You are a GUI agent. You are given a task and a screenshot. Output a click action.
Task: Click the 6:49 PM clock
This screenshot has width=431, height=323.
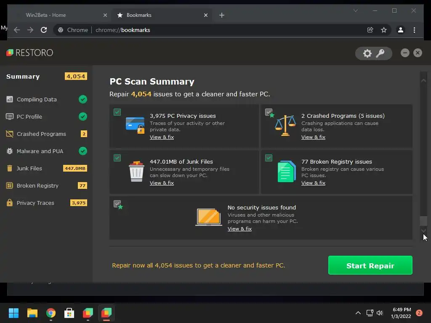coord(401,310)
